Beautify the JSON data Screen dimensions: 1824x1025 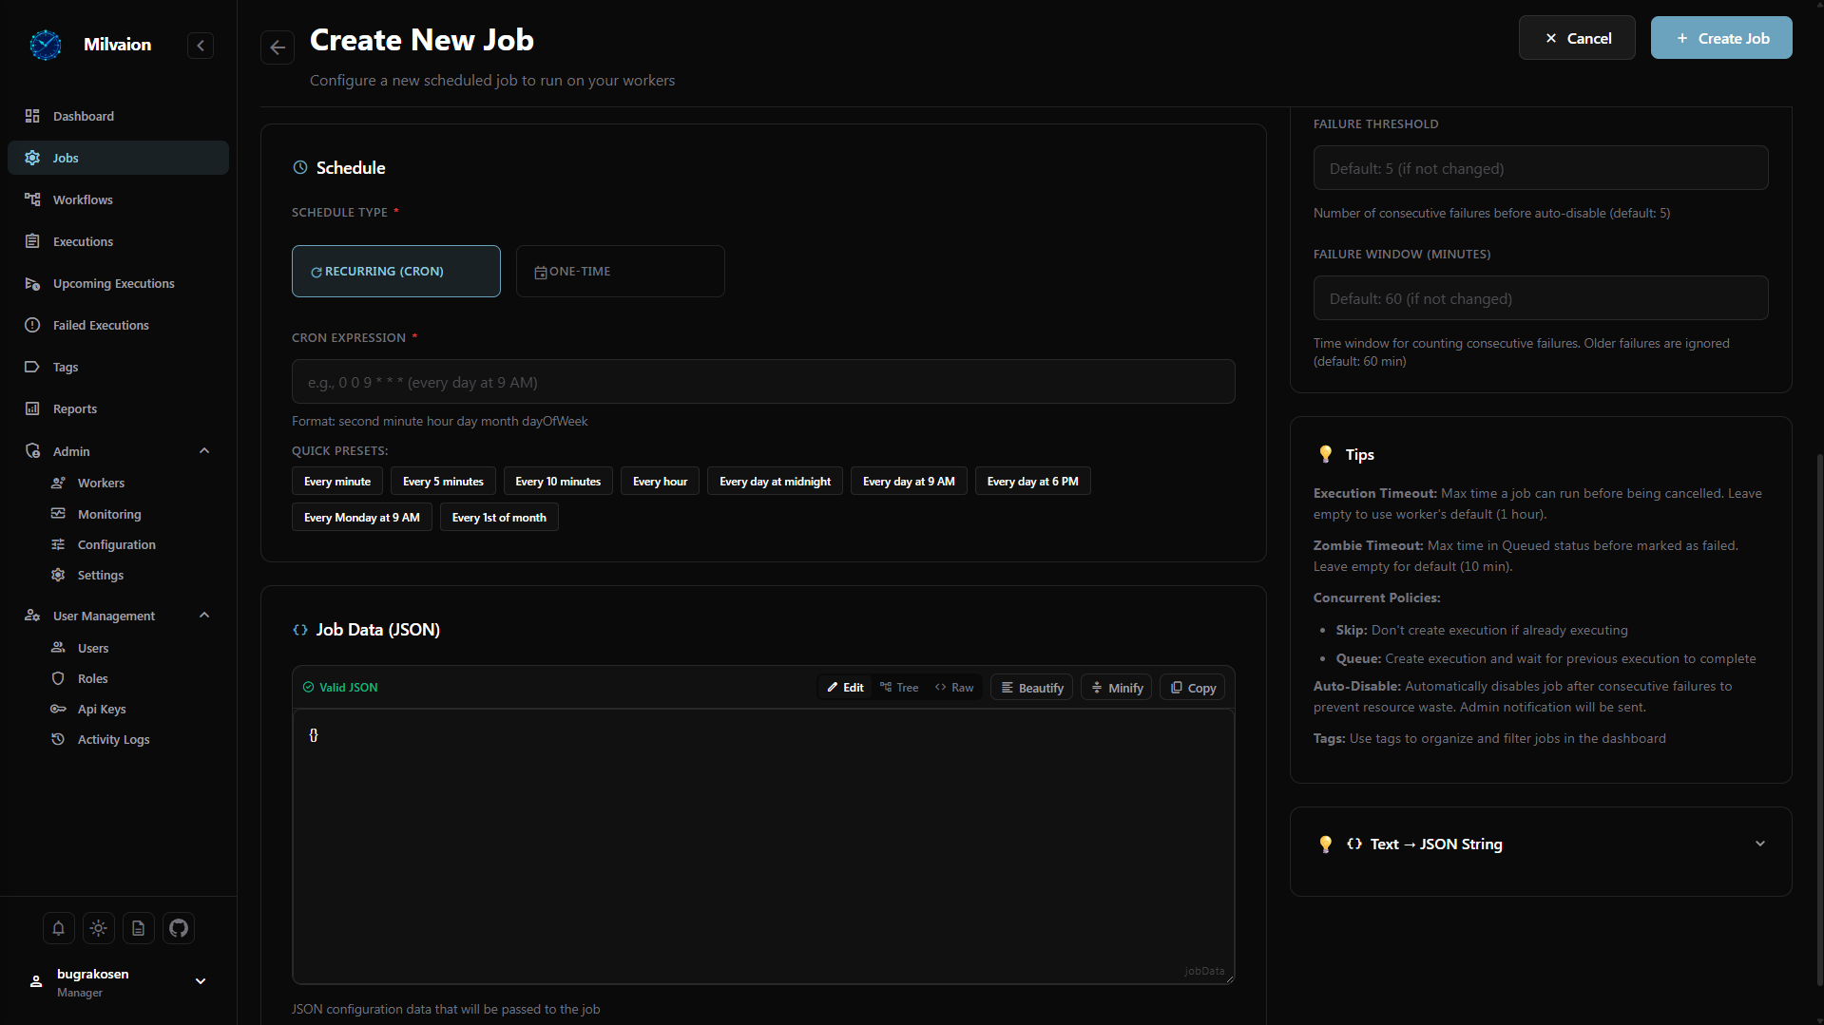[x=1032, y=688]
